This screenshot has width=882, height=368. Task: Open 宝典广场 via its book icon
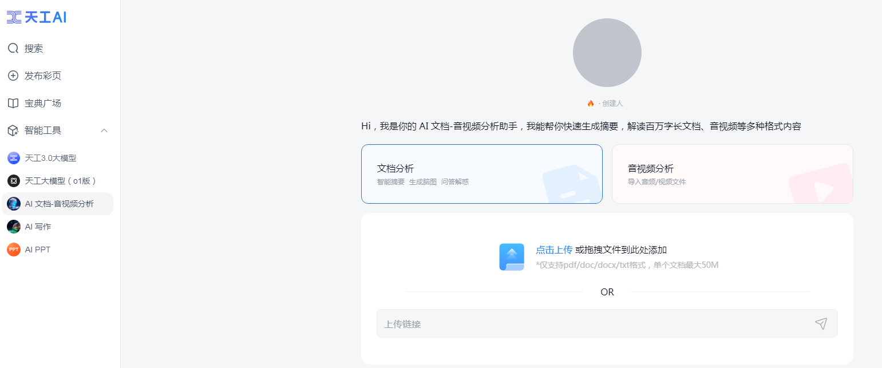[13, 102]
